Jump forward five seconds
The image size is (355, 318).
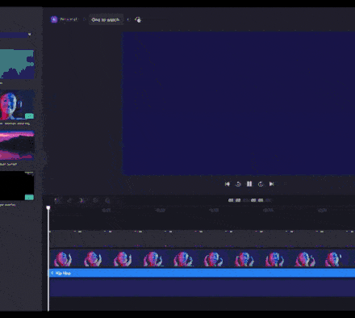tap(261, 184)
